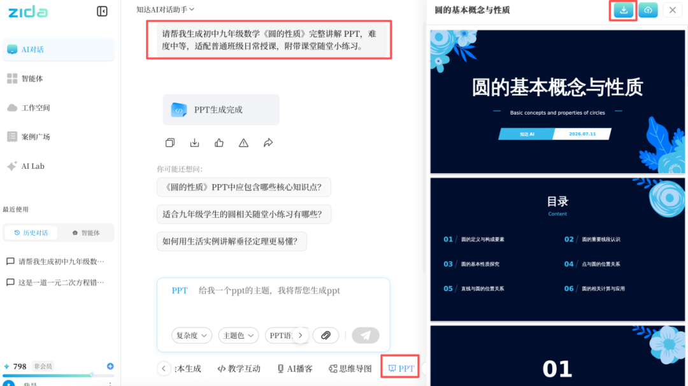The width and height of the screenshot is (688, 386).
Task: Open history chat 请帮我生成初中九年级数…
Action: [55, 261]
